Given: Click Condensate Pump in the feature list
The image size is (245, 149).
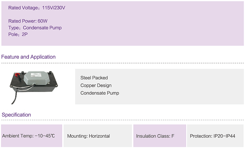Looking at the screenshot, I should click(100, 93).
